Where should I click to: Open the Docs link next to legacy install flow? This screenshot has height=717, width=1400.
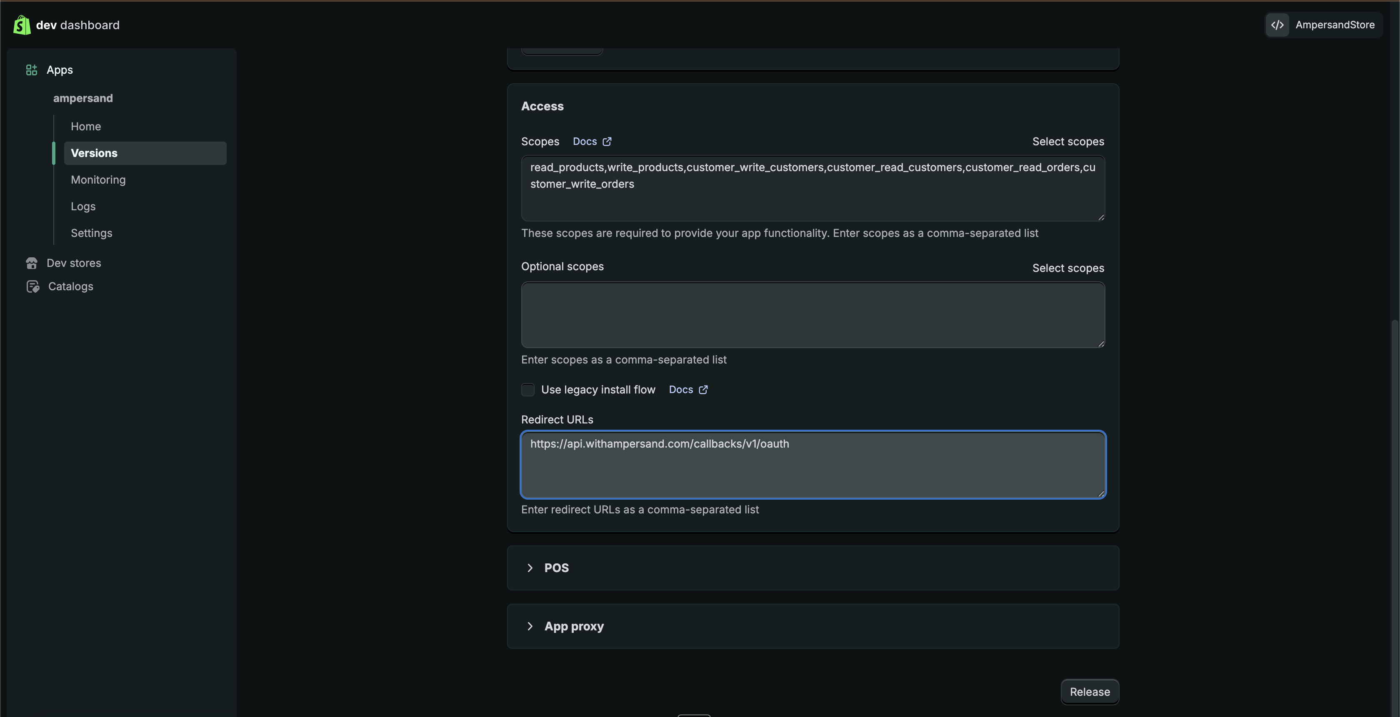pyautogui.click(x=687, y=389)
